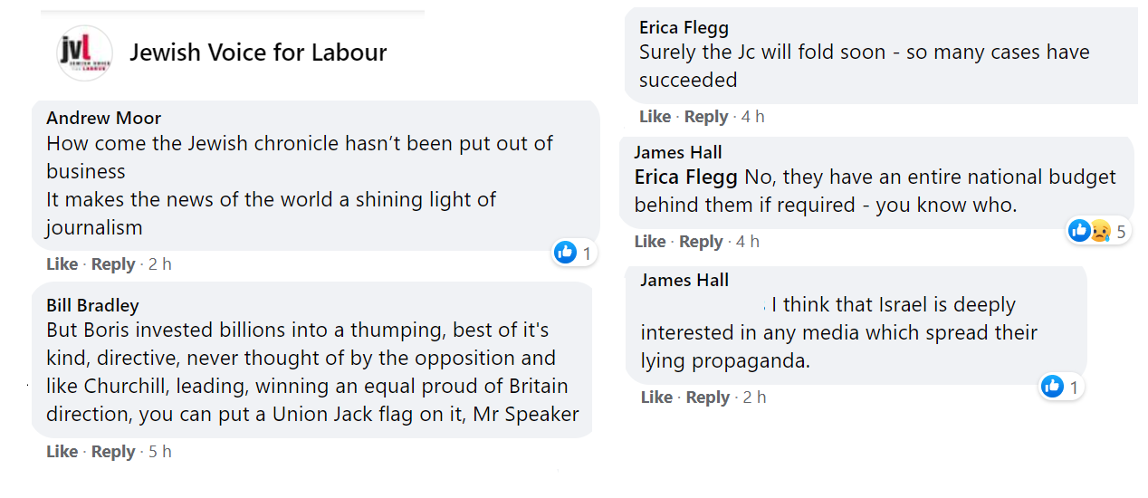Viewport: 1148px width, 498px height.
Task: Click the 5 h timestamp on Bill Bradley's comment
Action: tap(160, 452)
